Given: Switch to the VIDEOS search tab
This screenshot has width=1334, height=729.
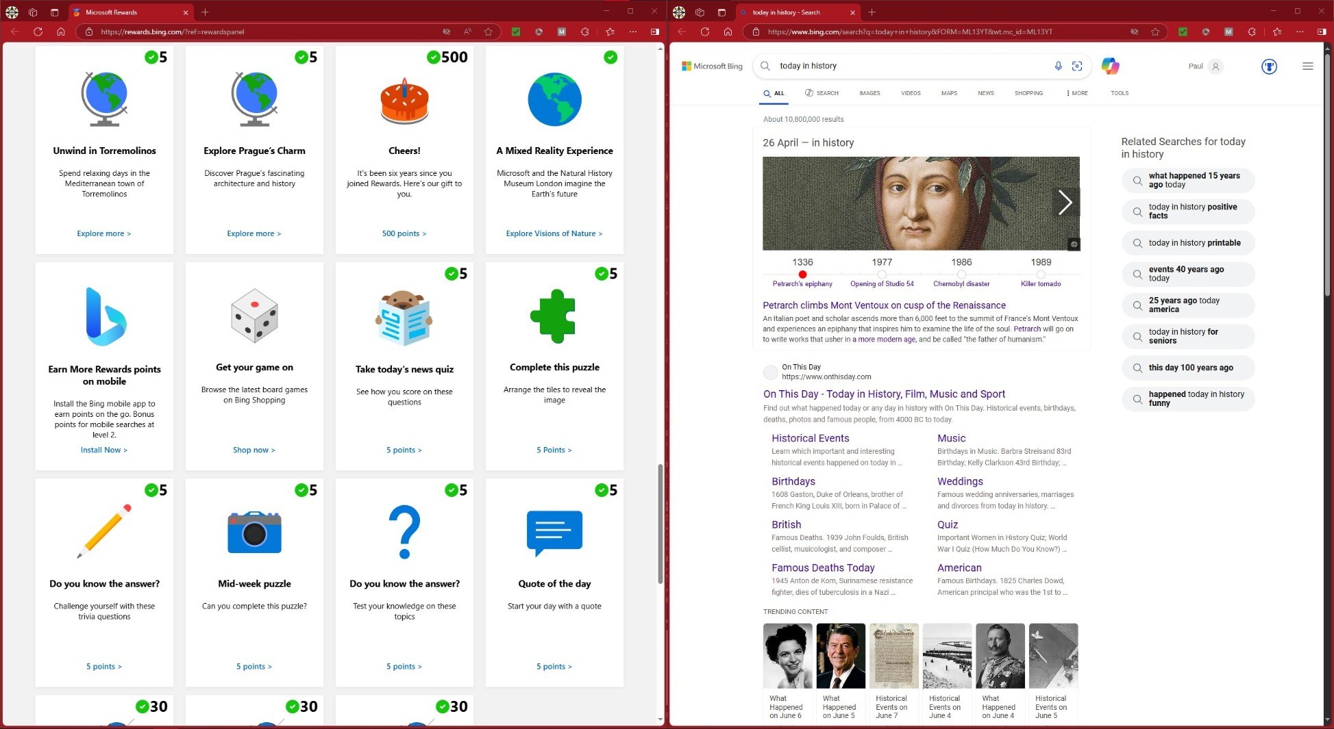Looking at the screenshot, I should click(911, 93).
